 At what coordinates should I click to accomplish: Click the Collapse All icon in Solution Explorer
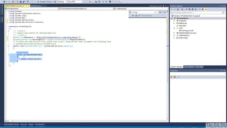pyautogui.click(x=193, y=9)
